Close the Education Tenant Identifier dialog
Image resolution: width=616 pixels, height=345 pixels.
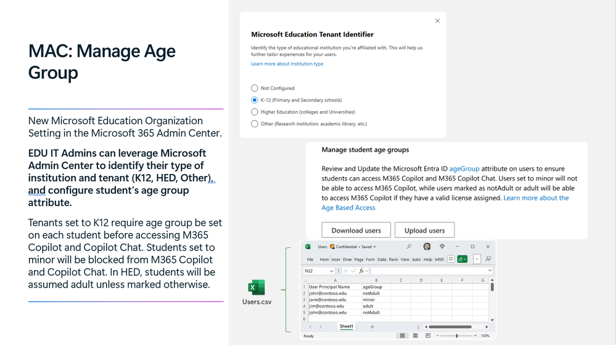437,21
